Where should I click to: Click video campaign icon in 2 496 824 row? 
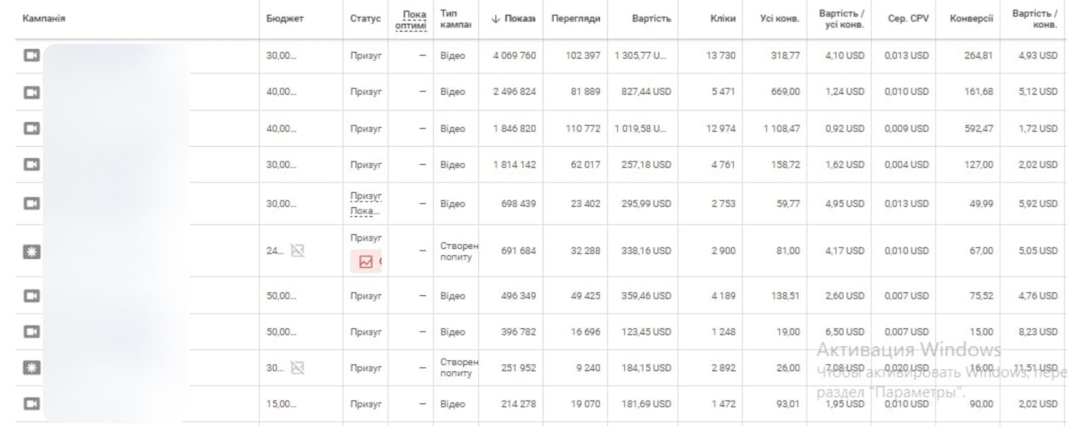pyautogui.click(x=31, y=92)
